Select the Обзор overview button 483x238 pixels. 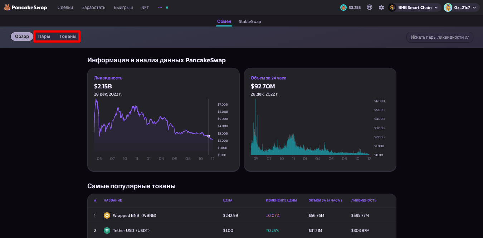[x=22, y=37]
